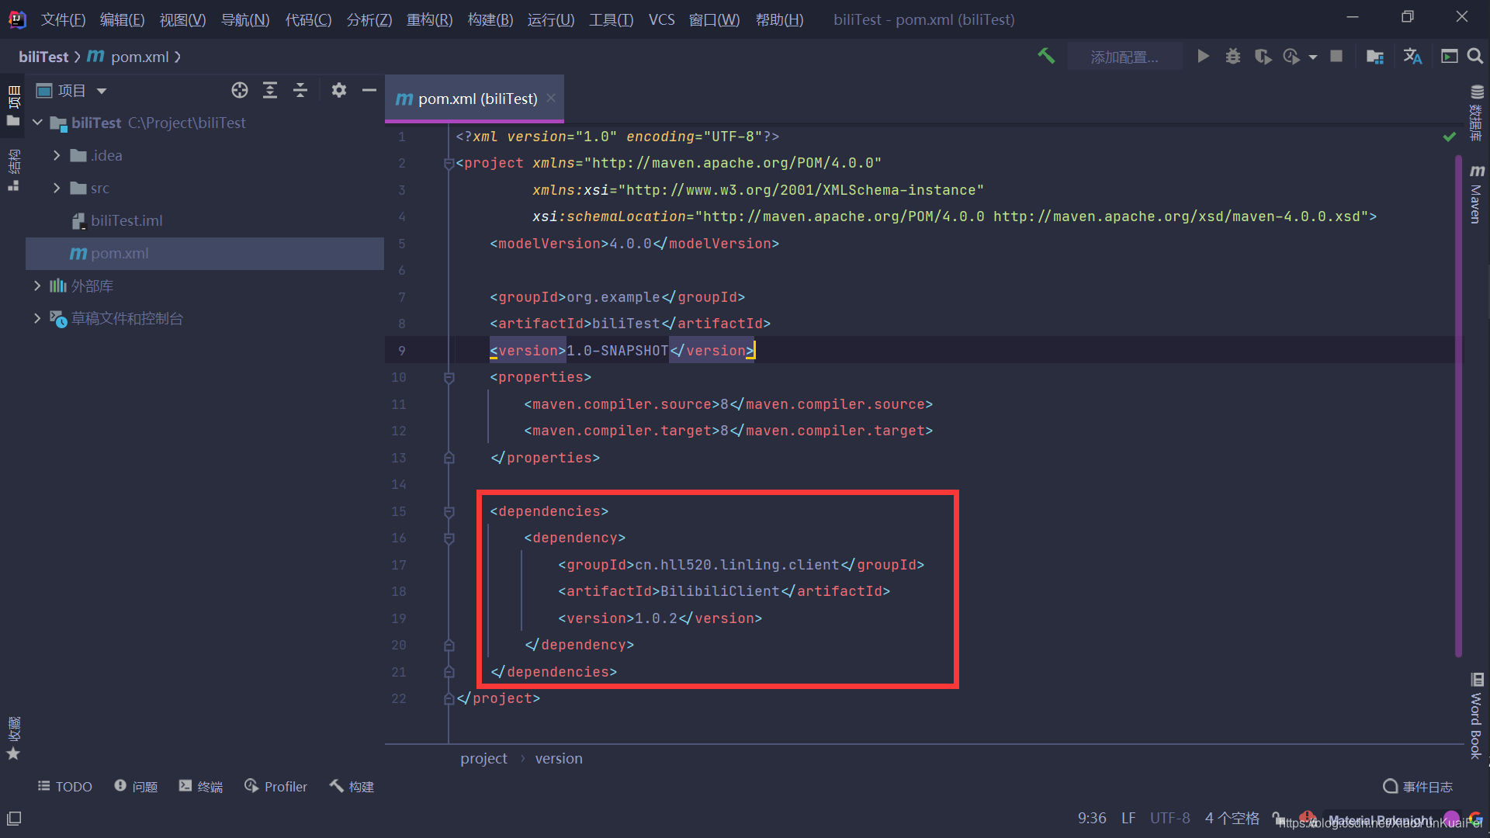Open the File menu

pyautogui.click(x=63, y=19)
